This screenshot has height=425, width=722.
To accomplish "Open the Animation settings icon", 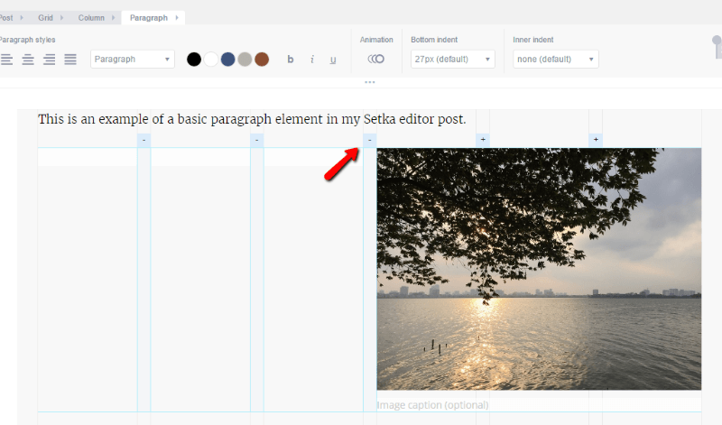I will [x=375, y=59].
